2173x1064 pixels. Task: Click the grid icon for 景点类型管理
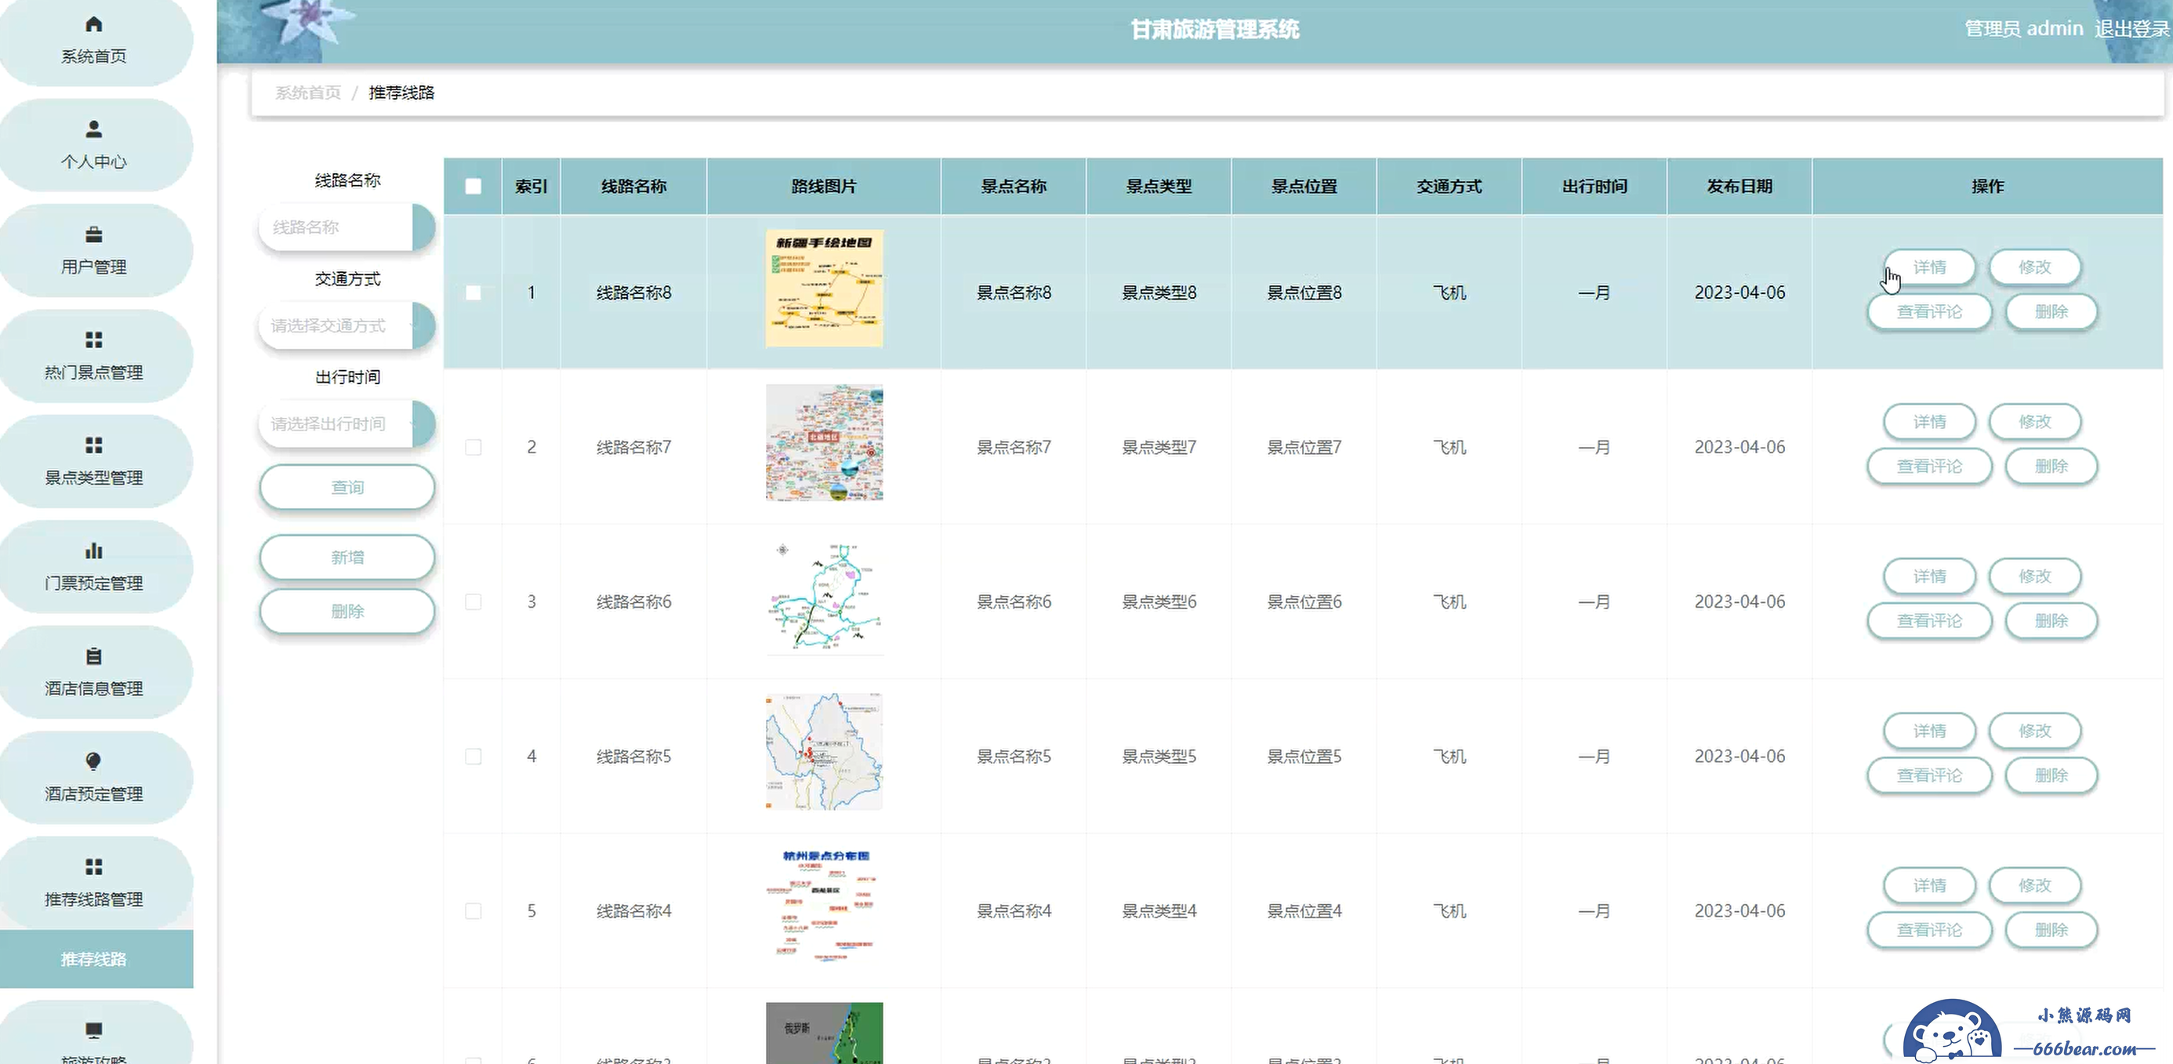(93, 445)
